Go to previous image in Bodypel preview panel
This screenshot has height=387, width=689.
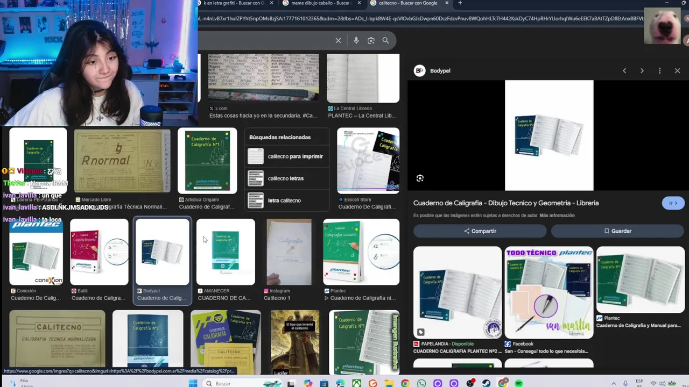pyautogui.click(x=624, y=70)
